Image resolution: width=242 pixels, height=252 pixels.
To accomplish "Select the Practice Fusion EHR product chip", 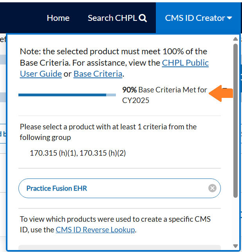I will (x=57, y=188).
